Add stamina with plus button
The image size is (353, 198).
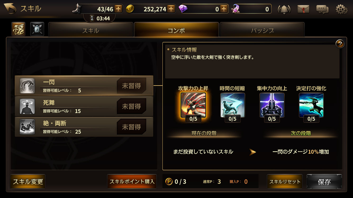coord(118,9)
